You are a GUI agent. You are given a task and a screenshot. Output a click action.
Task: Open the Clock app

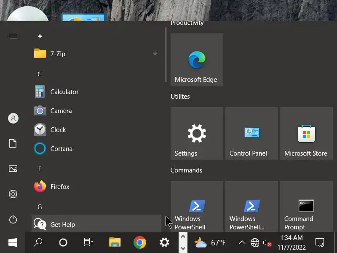[x=96, y=130]
